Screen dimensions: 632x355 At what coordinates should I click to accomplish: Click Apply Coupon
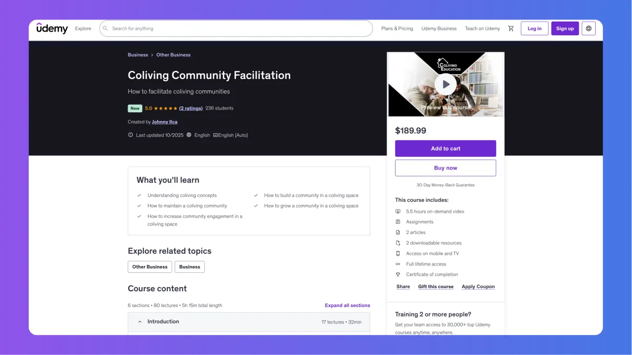click(x=478, y=287)
